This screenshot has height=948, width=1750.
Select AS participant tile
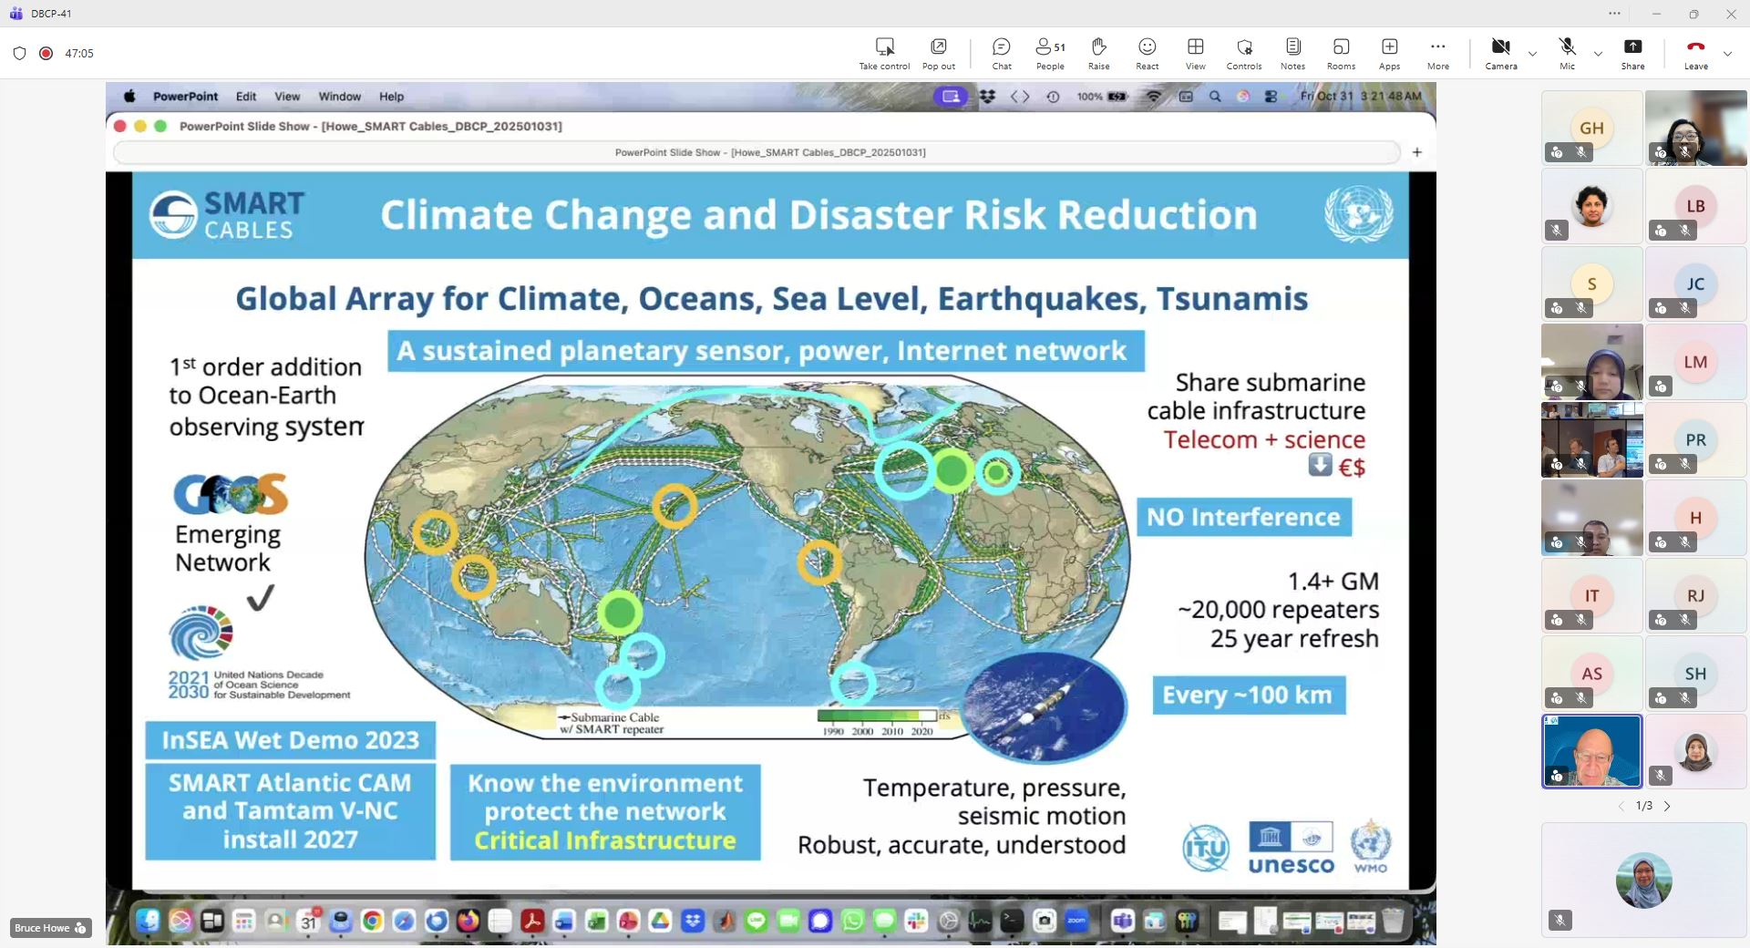tap(1591, 673)
